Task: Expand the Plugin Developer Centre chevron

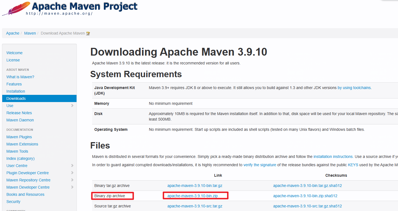Action: [72, 173]
